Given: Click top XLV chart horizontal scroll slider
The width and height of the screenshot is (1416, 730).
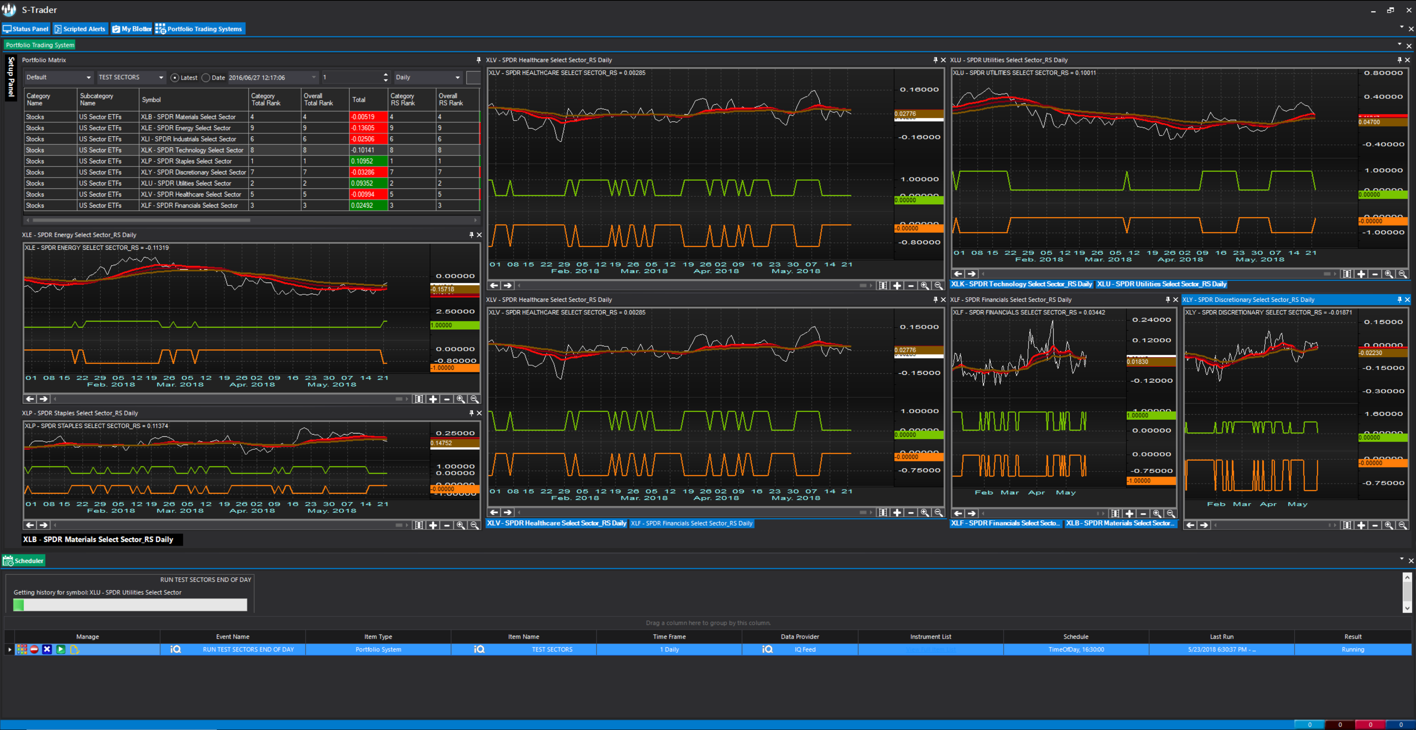Looking at the screenshot, I should click(x=863, y=286).
